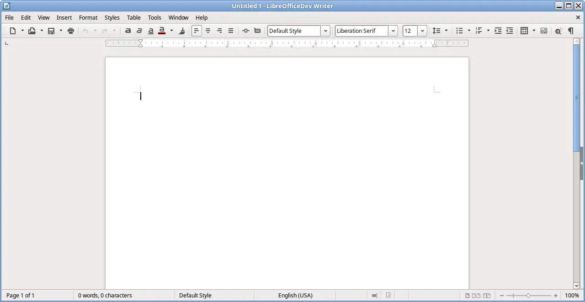Open the font size dropdown arrow
The image size is (585, 302).
[422, 31]
